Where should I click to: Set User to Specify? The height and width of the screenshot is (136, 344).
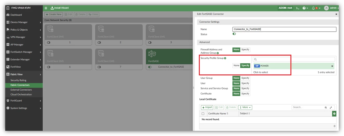pyautogui.click(x=245, y=83)
